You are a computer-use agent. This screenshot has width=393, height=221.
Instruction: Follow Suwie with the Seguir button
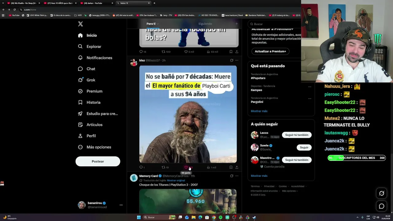point(304,147)
